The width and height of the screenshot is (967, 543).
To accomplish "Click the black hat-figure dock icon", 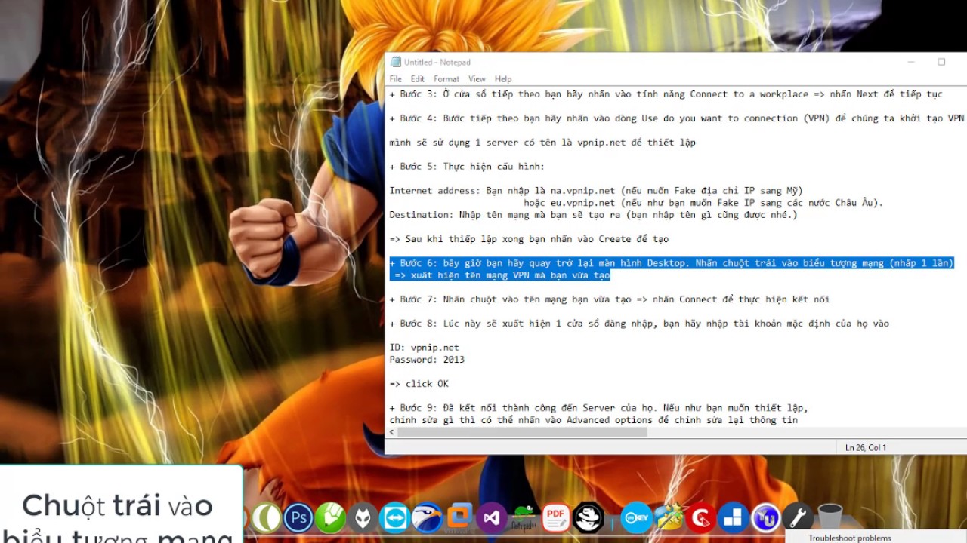I will click(x=589, y=518).
